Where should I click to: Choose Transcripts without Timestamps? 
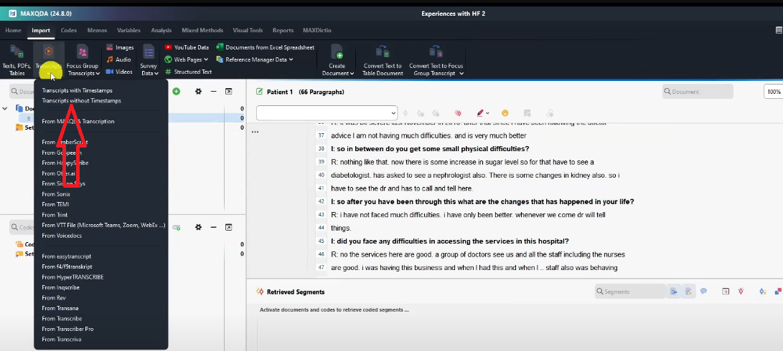pos(81,101)
